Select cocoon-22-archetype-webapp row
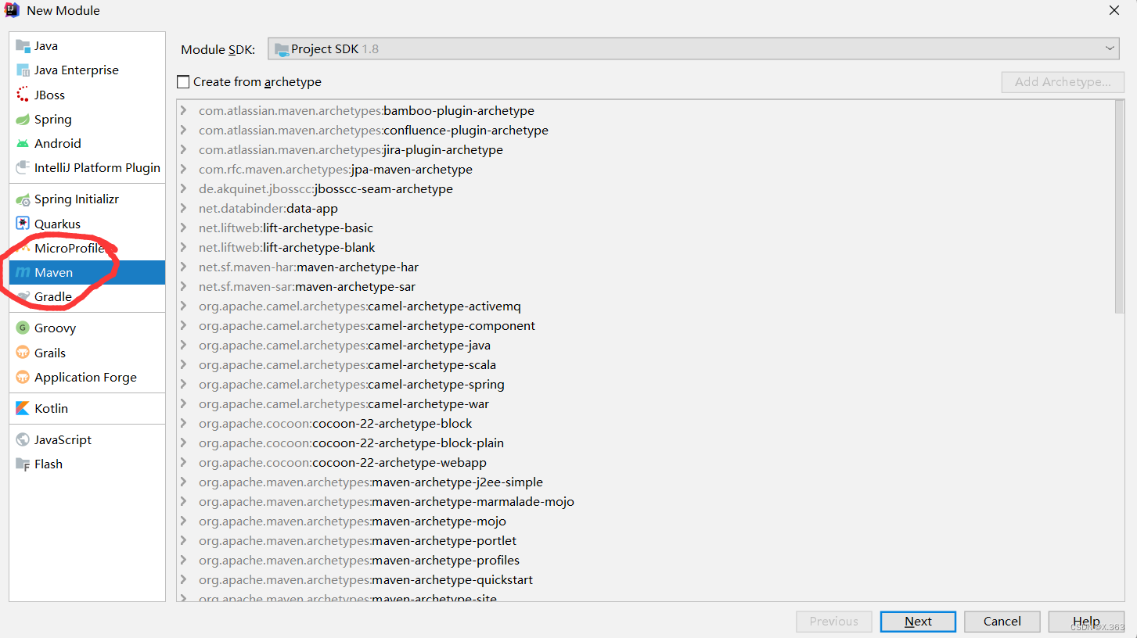Image resolution: width=1137 pixels, height=638 pixels. pyautogui.click(x=645, y=462)
